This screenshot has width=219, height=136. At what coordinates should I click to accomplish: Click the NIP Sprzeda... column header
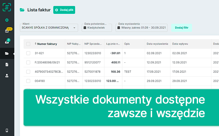point(93,44)
